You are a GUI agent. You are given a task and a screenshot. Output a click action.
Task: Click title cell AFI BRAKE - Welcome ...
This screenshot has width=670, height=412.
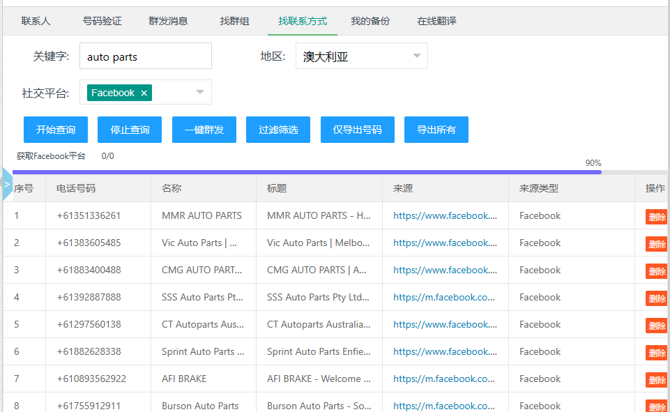tap(319, 379)
